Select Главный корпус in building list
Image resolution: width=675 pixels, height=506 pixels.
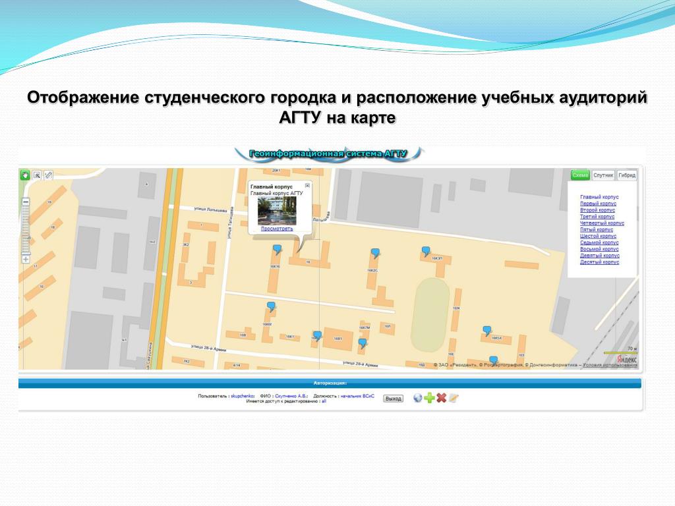599,197
